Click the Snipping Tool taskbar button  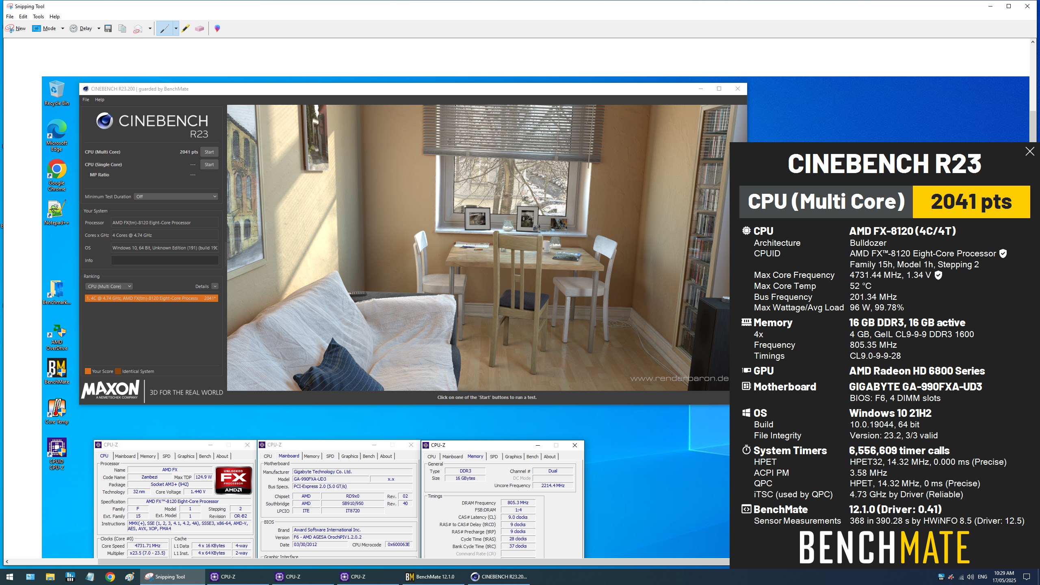click(x=173, y=577)
